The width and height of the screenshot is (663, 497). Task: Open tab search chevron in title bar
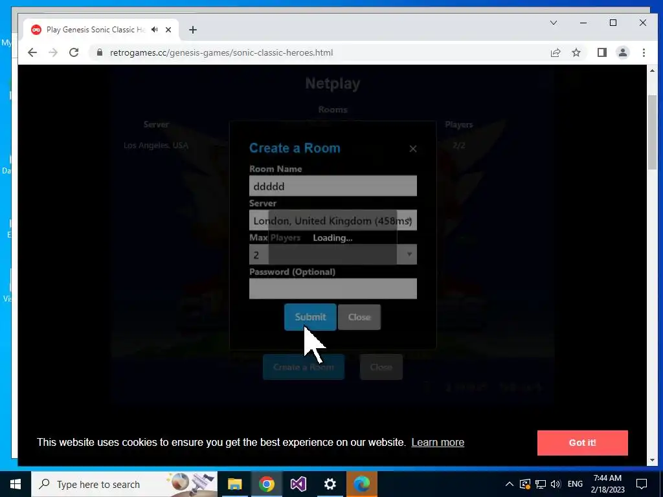553,23
